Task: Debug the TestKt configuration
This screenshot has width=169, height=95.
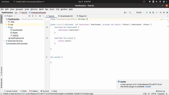Action: [x=150, y=12]
